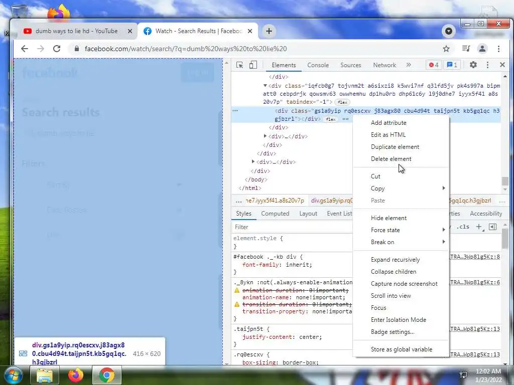Reload the Facebook page
Screen dimensions: 514x385
point(57,49)
